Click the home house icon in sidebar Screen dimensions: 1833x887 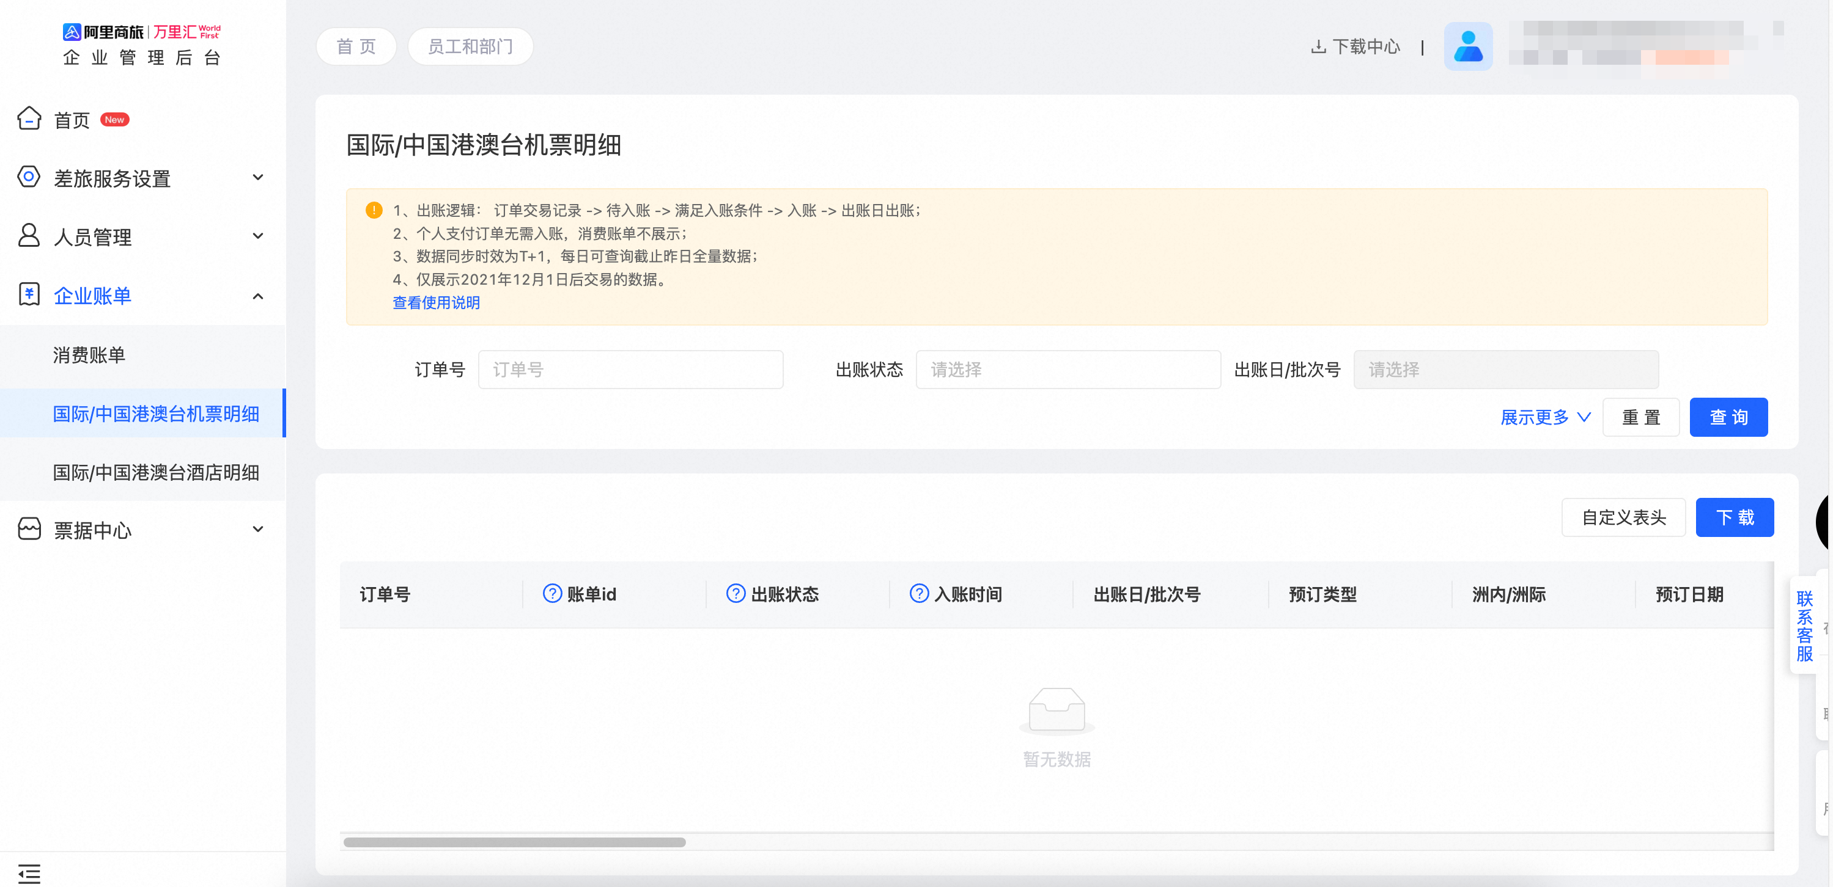coord(29,119)
